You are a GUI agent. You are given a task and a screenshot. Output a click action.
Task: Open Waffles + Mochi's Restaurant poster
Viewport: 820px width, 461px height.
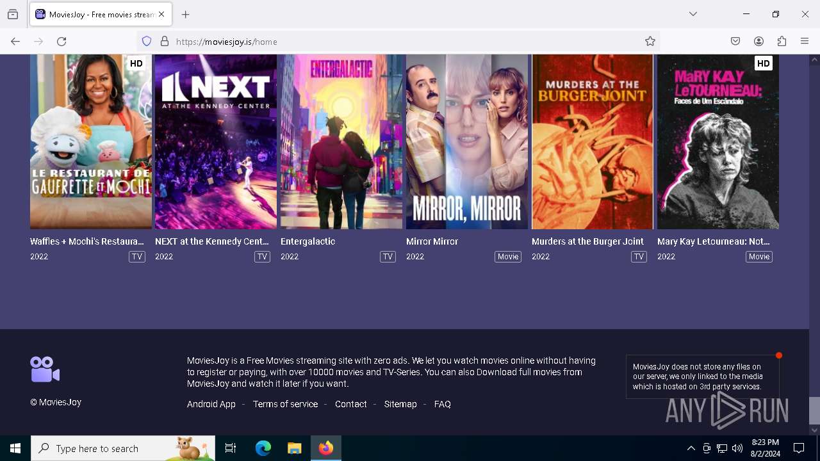point(91,142)
